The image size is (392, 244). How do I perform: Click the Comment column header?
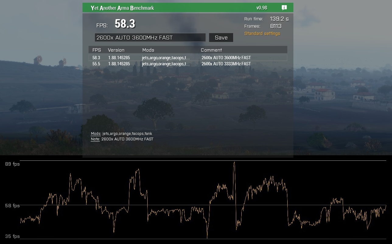[212, 50]
